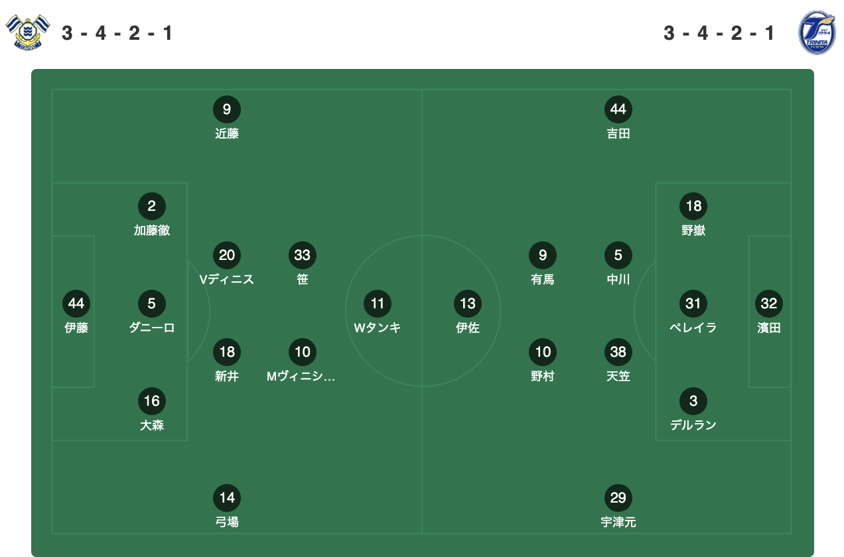Select goalkeeper 44 伊藤
The image size is (844, 557).
[x=76, y=312]
